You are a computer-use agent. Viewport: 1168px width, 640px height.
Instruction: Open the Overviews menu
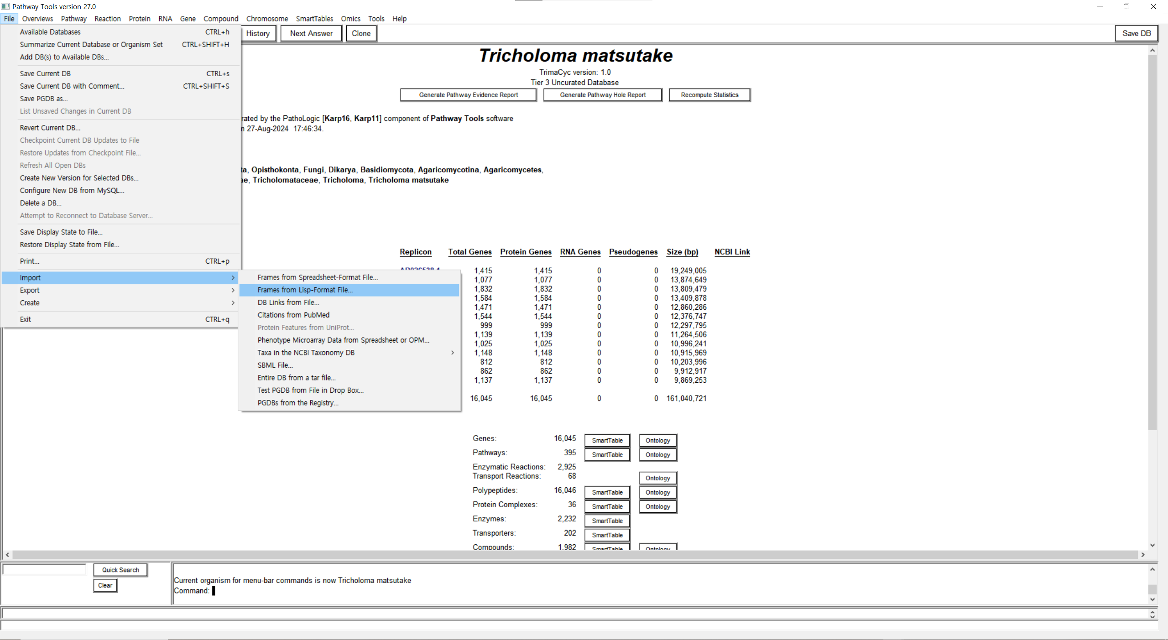pyautogui.click(x=37, y=19)
